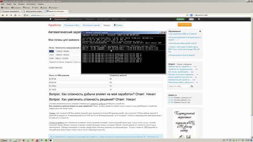Click the Сохранить toolbar button

16,7
